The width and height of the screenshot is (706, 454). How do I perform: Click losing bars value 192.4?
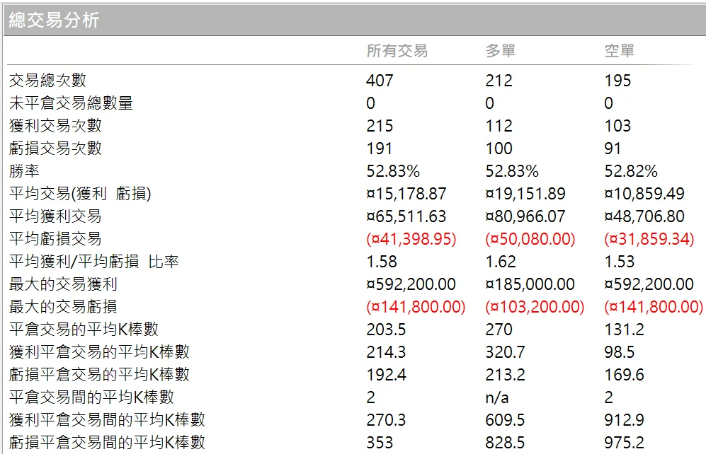click(x=387, y=375)
